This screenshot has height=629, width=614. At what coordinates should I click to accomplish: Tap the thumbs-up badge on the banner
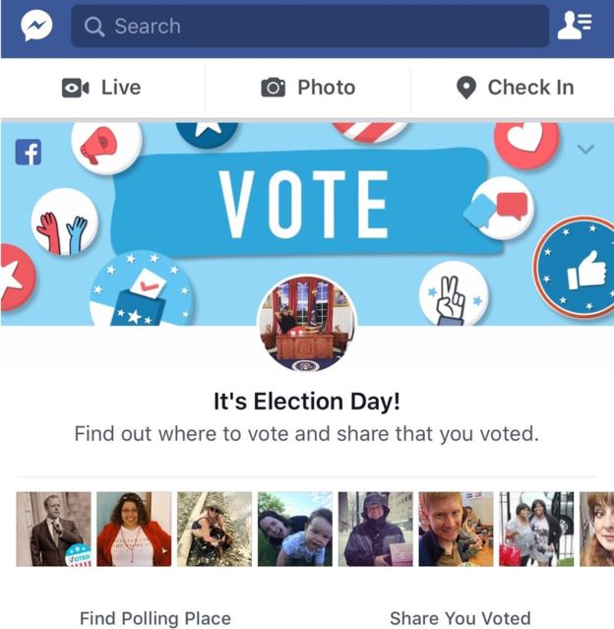(578, 268)
